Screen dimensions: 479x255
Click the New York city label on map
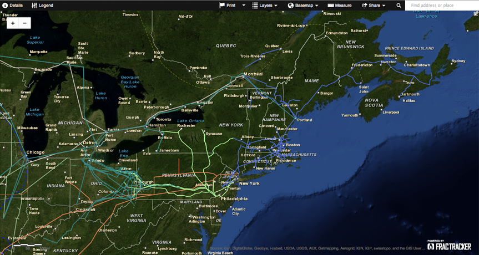click(x=249, y=183)
